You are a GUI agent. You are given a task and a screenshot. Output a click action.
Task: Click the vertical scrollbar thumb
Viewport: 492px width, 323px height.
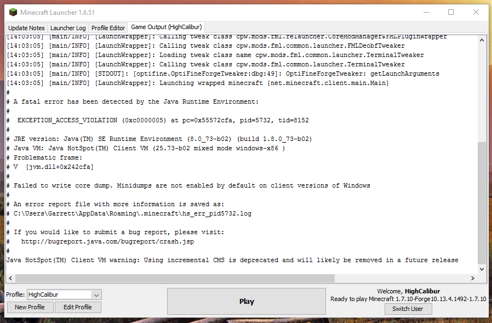[x=482, y=203]
